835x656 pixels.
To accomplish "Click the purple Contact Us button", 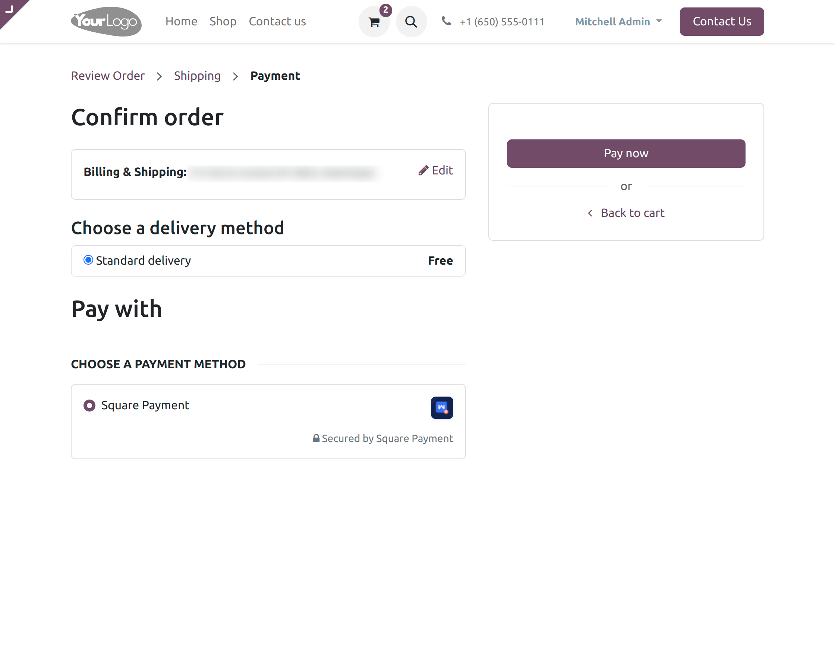I will click(x=722, y=22).
